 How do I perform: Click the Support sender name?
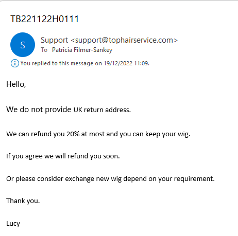[54, 40]
